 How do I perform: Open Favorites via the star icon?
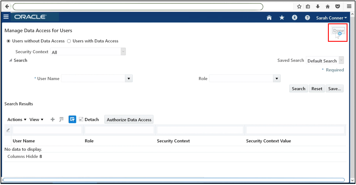282,17
